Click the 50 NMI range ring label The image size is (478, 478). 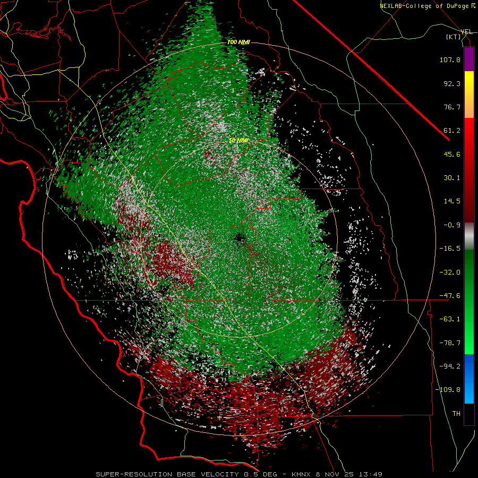coord(238,141)
